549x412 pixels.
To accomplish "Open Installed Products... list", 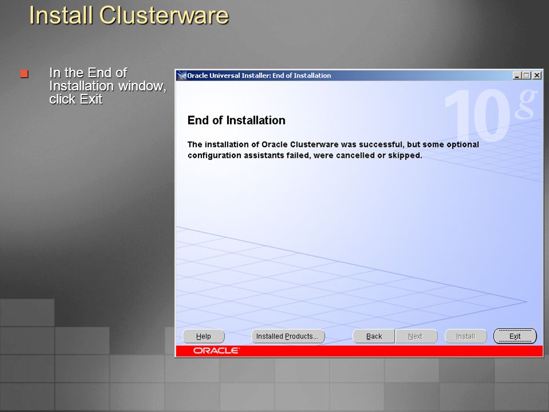I will tap(288, 336).
